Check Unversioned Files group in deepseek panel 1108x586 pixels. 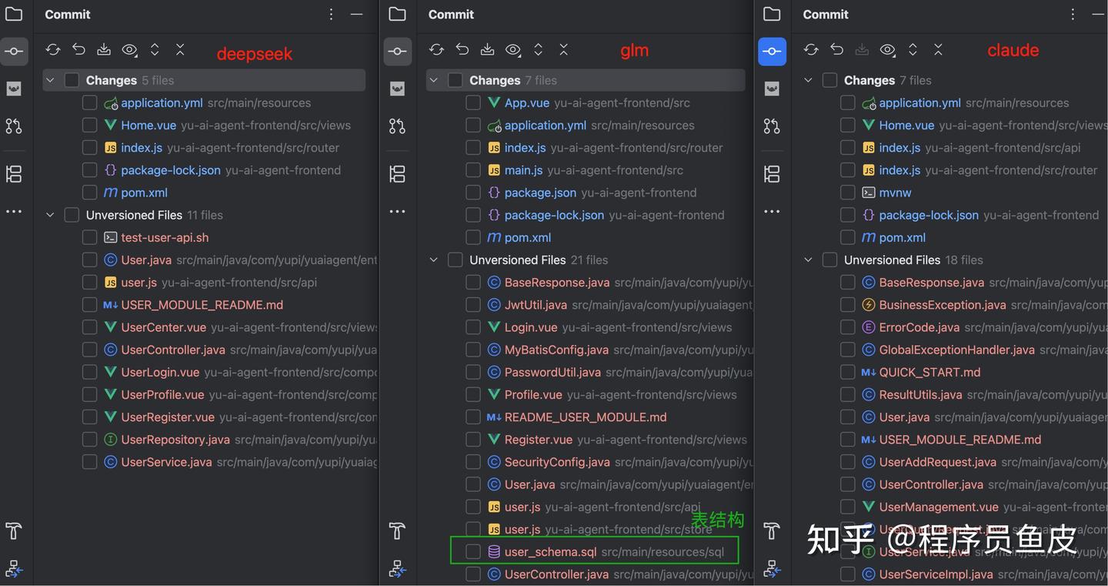tap(72, 215)
